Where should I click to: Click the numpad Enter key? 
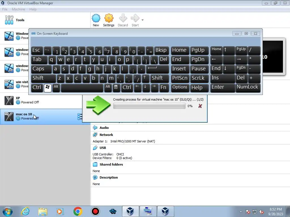coord(223,88)
